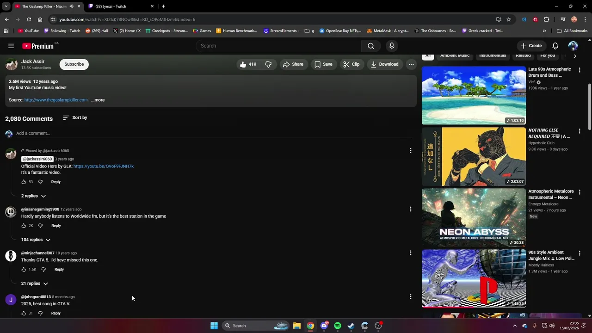Open options menu for johngrantii513 comment

(410, 296)
